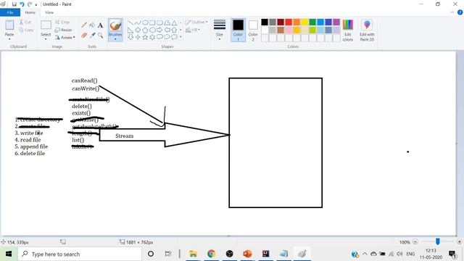Select the Pencil tool
The height and width of the screenshot is (261, 464).
coord(84,25)
